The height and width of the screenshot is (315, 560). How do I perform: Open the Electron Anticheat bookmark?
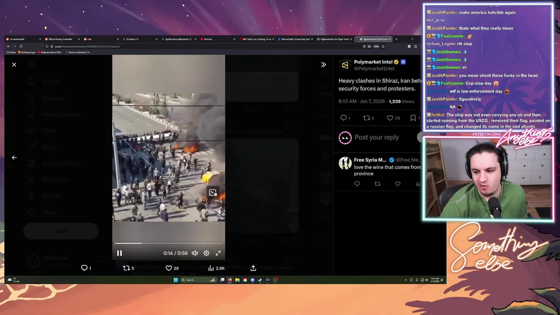(79, 52)
